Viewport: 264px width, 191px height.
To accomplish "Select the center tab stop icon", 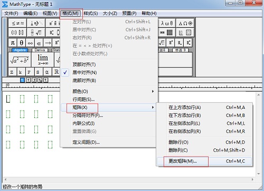I will (28, 80).
